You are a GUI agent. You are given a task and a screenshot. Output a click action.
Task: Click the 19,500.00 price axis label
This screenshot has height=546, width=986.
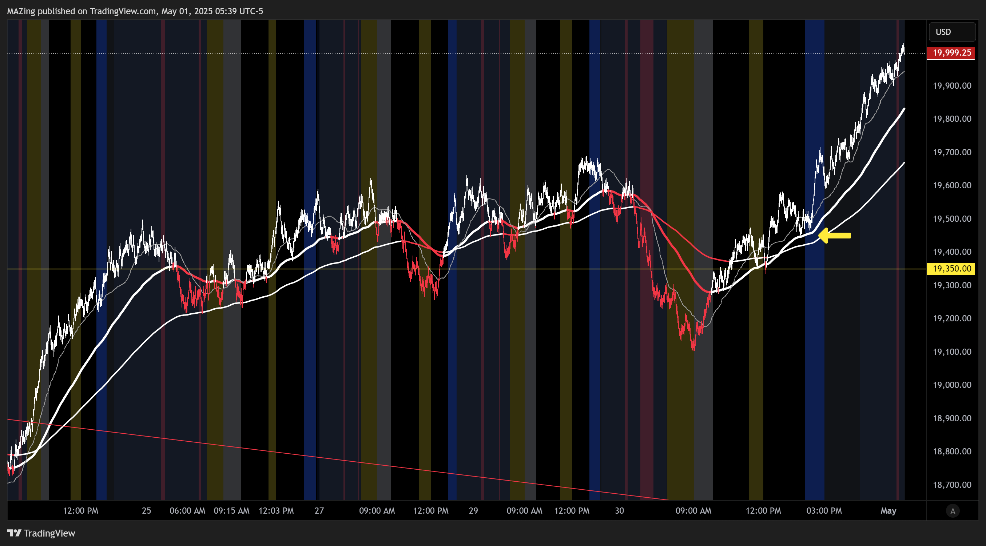click(x=952, y=219)
